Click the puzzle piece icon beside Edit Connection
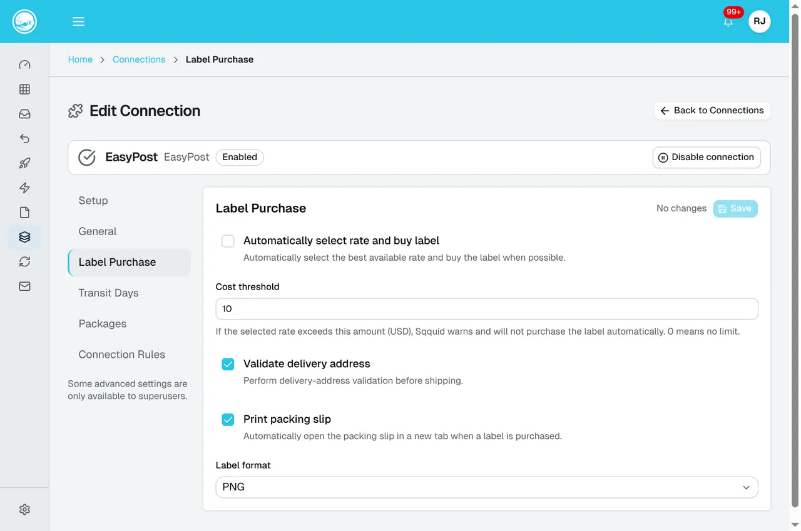 tap(76, 111)
